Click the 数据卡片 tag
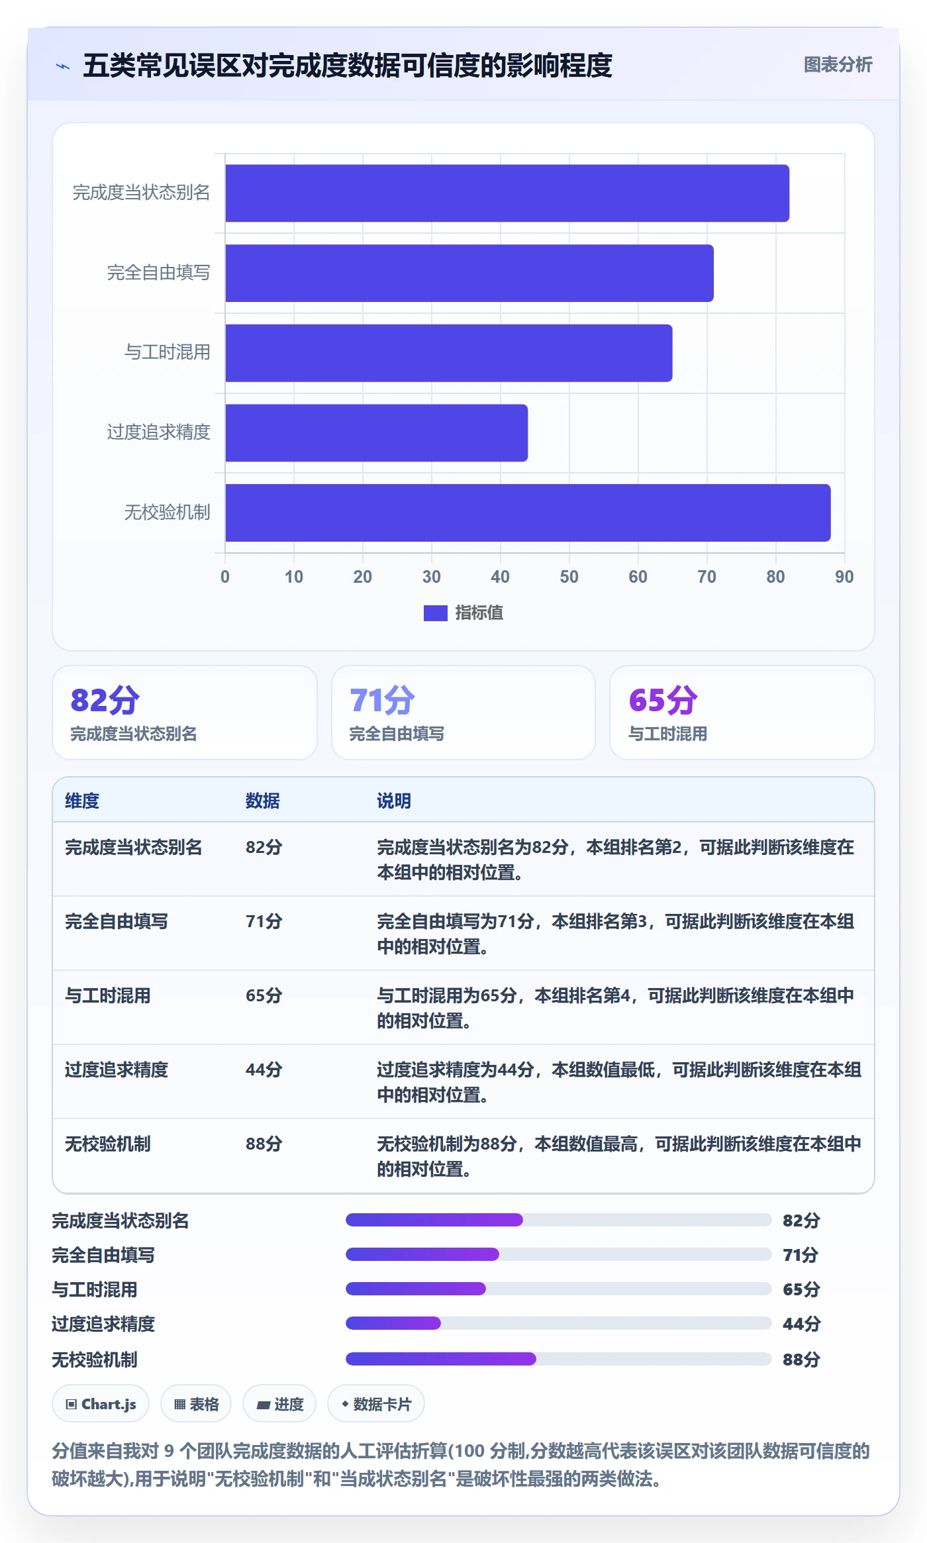 click(x=376, y=1403)
